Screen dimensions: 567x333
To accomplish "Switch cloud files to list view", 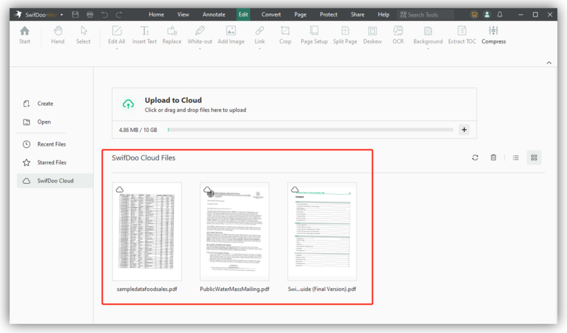I will (x=516, y=158).
